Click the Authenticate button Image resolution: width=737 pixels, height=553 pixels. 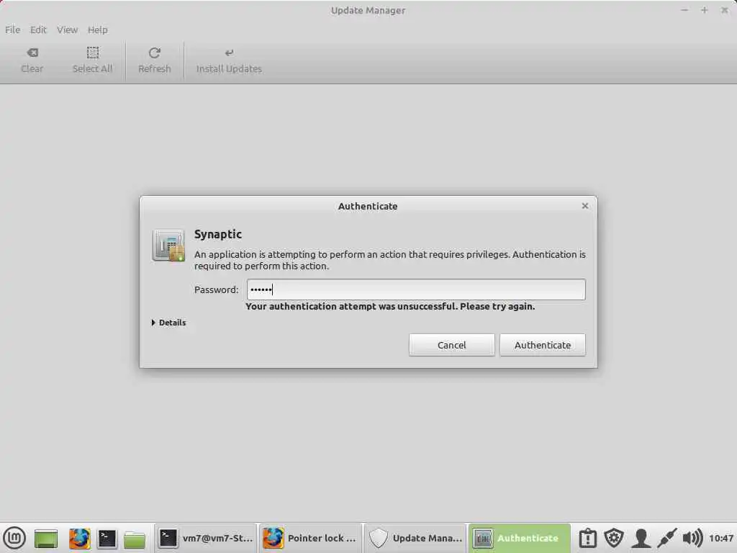[543, 345]
